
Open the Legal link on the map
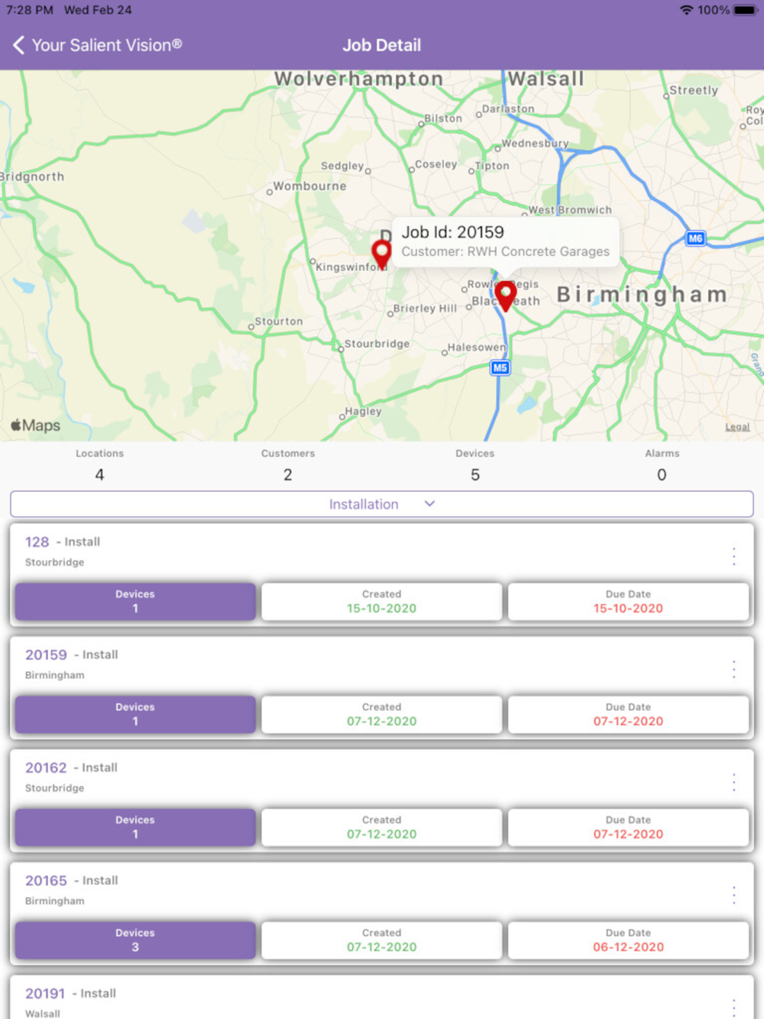click(x=737, y=427)
